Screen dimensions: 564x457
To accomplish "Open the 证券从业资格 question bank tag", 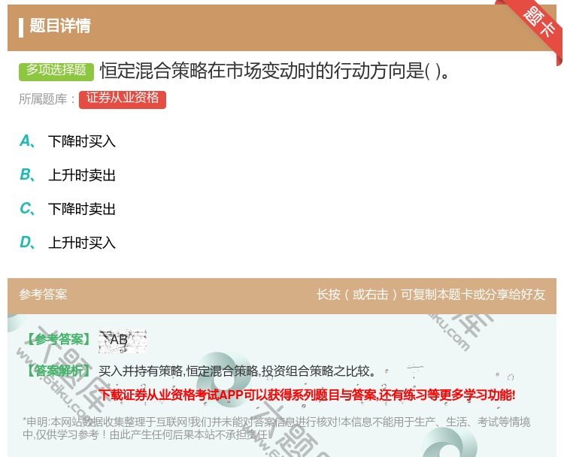I will pyautogui.click(x=123, y=98).
